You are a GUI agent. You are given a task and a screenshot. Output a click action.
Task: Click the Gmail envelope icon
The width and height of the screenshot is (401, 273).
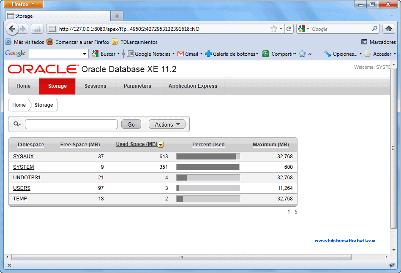click(180, 54)
